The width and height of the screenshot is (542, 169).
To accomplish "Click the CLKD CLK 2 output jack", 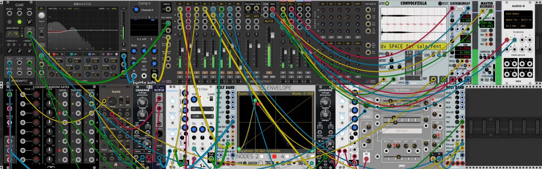I will coord(19,62).
